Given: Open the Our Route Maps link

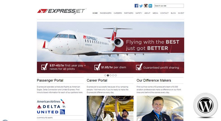Looking at the screenshot, I should (x=45, y=118).
